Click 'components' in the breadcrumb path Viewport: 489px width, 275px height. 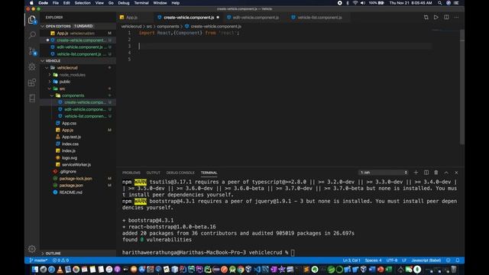(x=168, y=27)
